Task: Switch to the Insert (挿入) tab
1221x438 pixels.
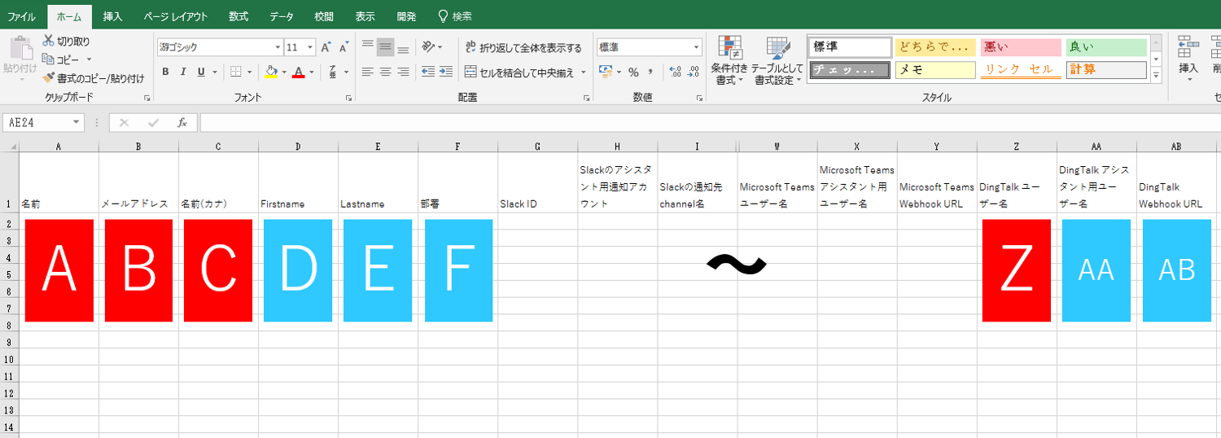Action: pos(112,16)
